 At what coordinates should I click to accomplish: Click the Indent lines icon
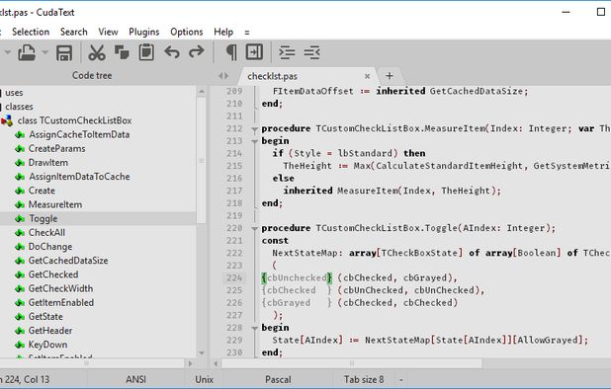pos(287,52)
